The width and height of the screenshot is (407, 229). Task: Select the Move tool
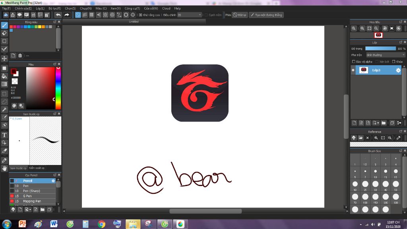pyautogui.click(x=4, y=59)
